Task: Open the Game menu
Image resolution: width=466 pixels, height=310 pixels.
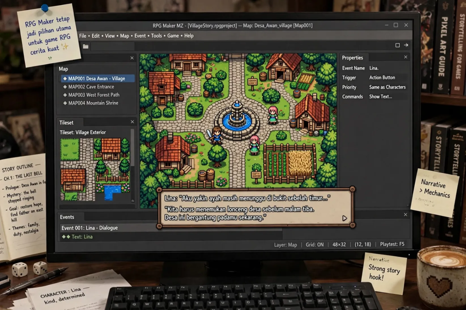Action: pyautogui.click(x=173, y=36)
